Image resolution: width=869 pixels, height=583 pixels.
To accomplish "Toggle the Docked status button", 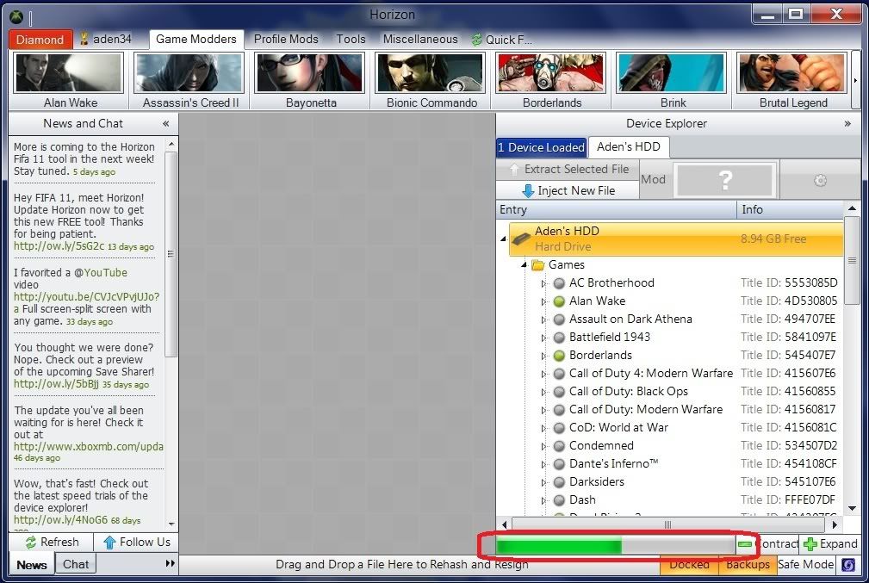I will pyautogui.click(x=689, y=565).
